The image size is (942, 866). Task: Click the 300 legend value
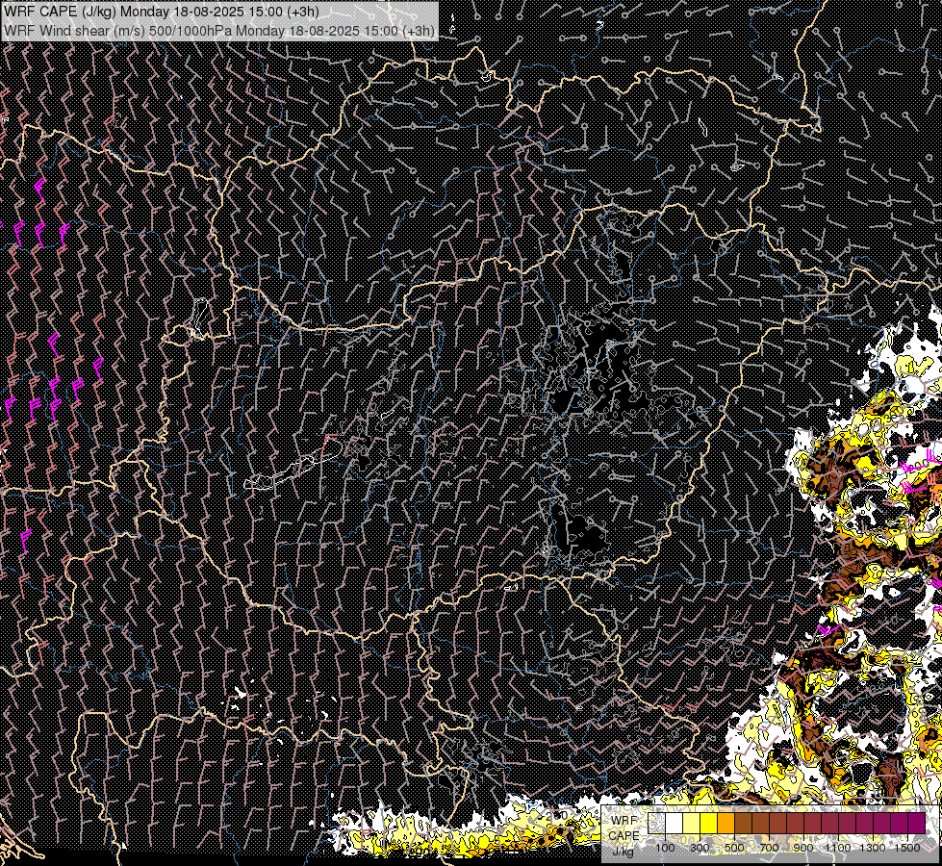coord(700,848)
